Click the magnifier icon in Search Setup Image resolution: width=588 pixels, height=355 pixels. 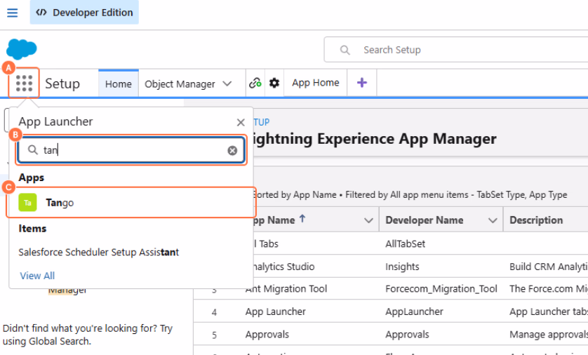click(345, 50)
